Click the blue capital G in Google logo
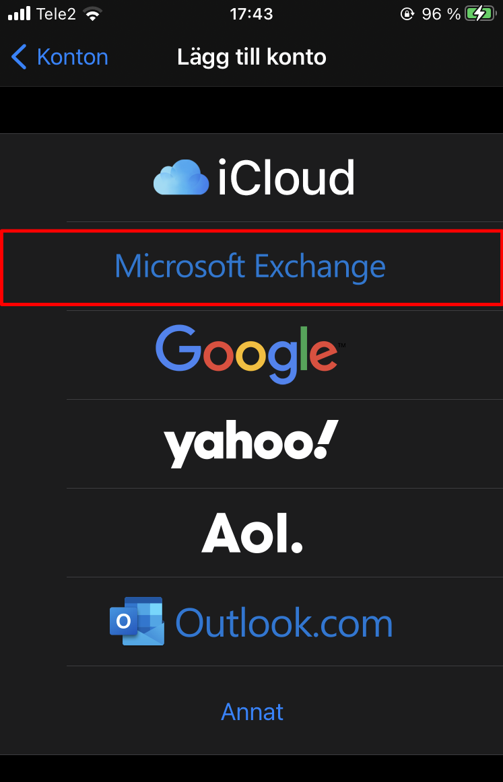The image size is (503, 782). pos(178,349)
